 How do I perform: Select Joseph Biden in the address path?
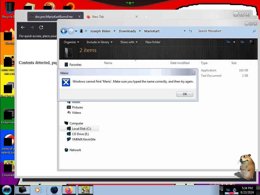[x=100, y=31]
